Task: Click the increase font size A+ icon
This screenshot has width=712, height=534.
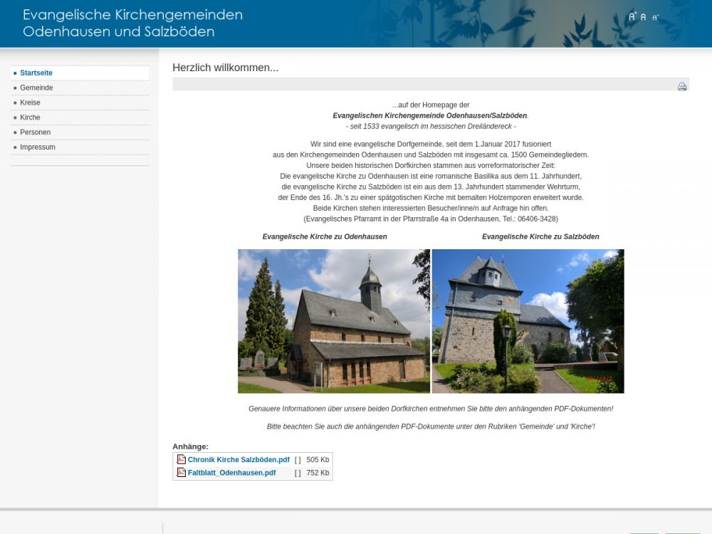Action: pyautogui.click(x=632, y=16)
